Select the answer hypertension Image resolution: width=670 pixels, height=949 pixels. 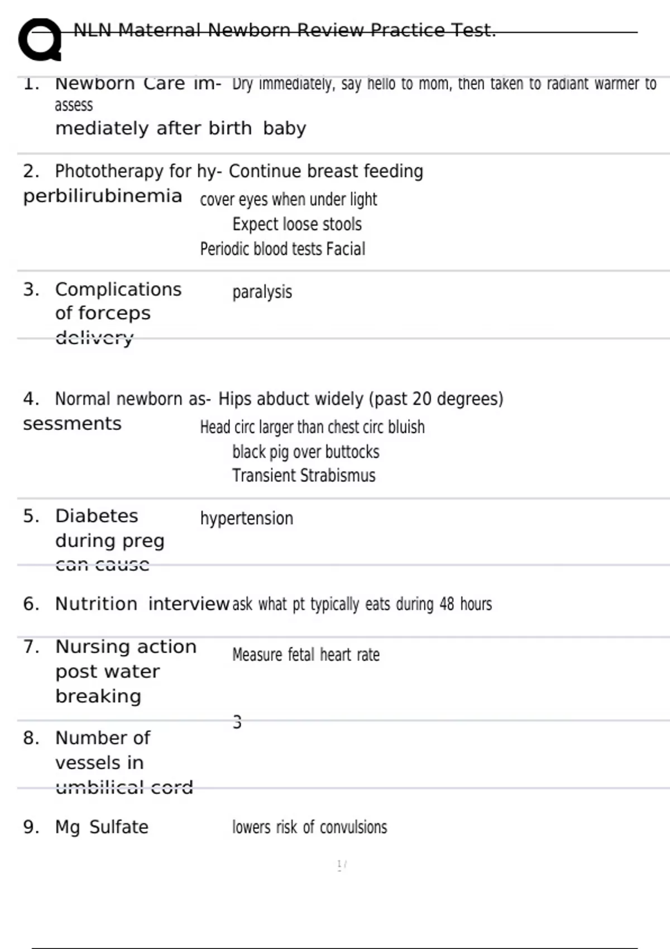coord(246,518)
